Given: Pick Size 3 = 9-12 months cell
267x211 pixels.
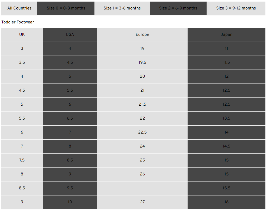Looking at the screenshot, I should [x=236, y=8].
